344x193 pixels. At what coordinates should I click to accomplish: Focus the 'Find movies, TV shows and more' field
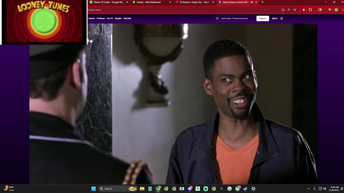tap(234, 18)
